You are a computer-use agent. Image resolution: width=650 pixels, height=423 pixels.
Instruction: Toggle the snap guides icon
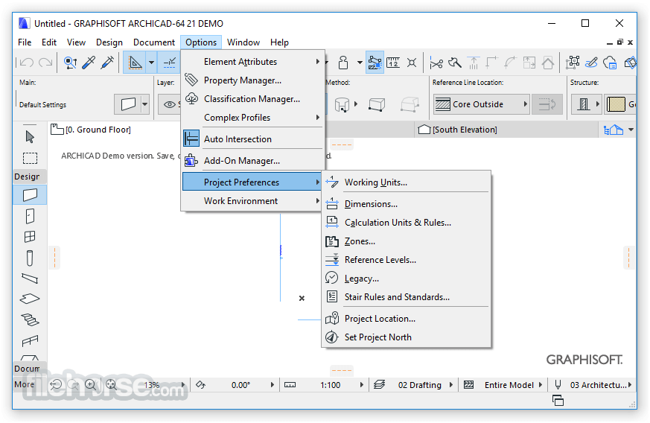[169, 63]
